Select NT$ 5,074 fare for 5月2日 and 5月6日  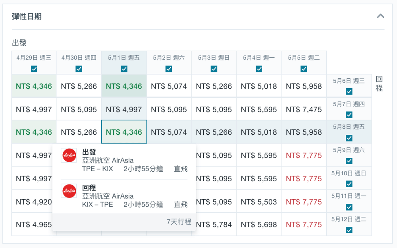tap(169, 86)
